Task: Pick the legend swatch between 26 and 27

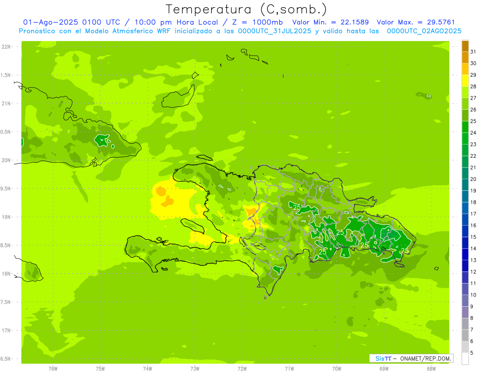Action: click(x=465, y=104)
